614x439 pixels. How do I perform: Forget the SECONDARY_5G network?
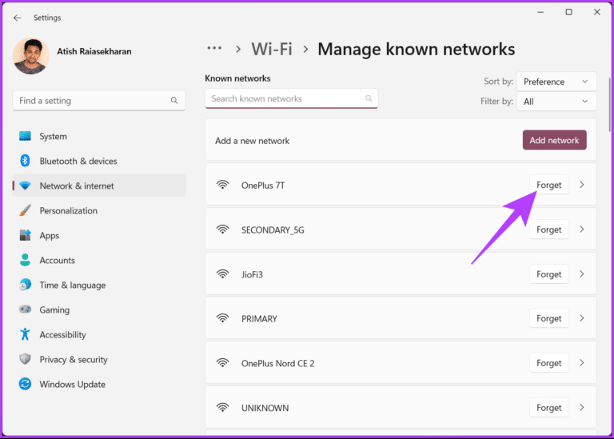point(549,229)
